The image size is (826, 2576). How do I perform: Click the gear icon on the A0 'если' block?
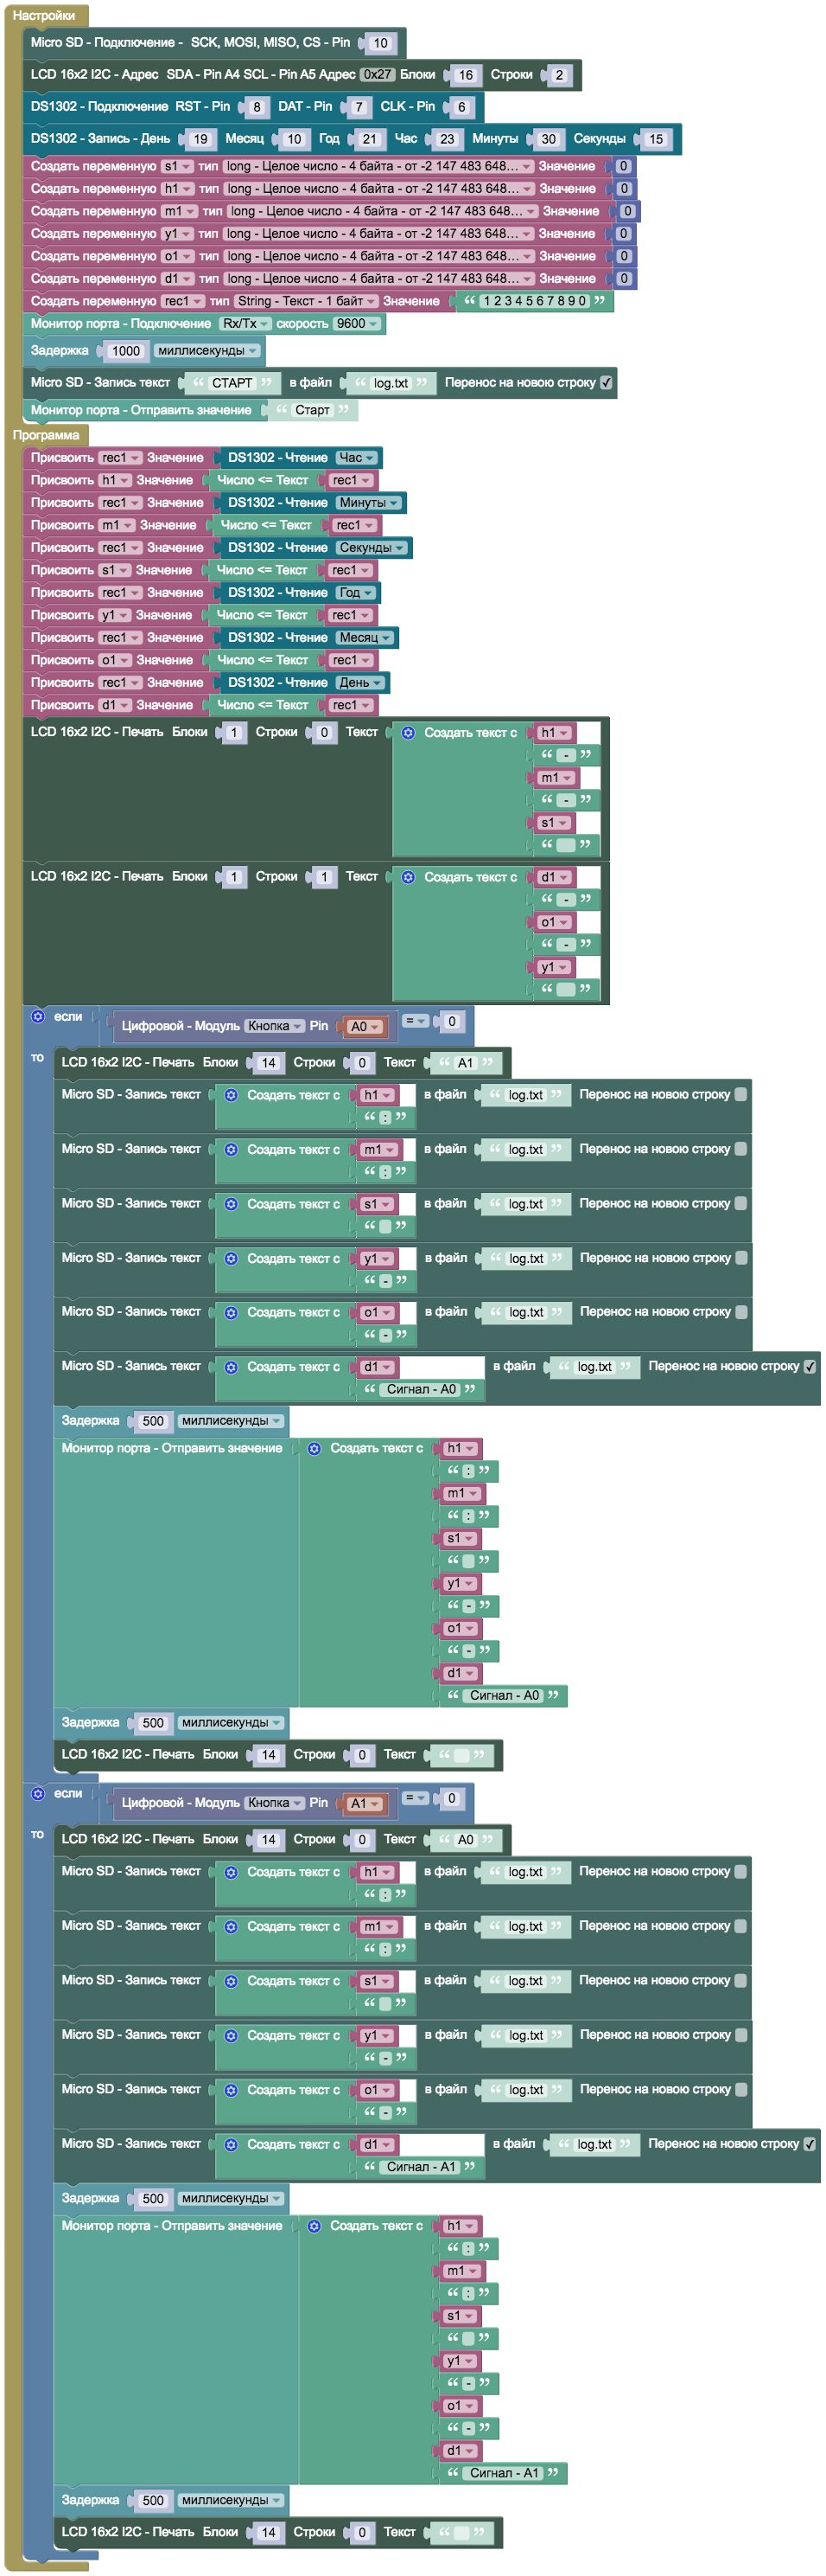(x=38, y=1016)
